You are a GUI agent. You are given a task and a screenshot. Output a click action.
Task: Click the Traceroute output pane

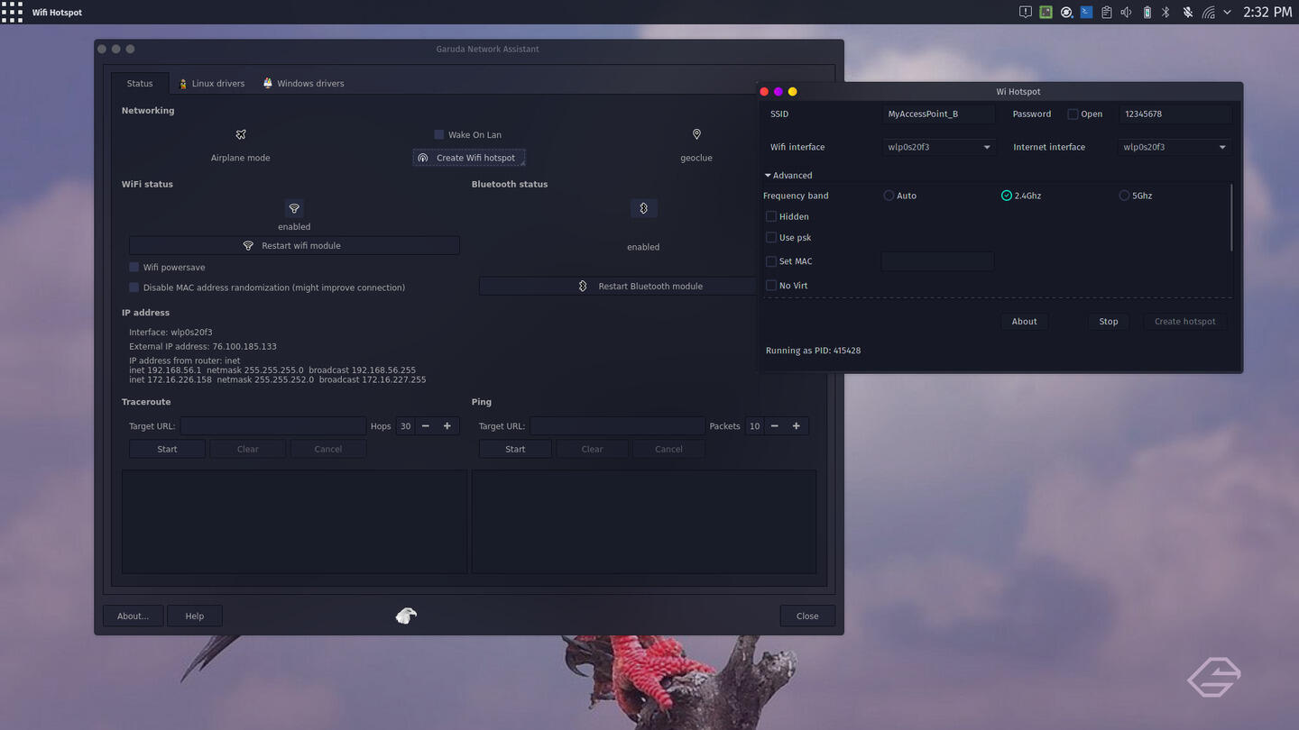pyautogui.click(x=294, y=522)
